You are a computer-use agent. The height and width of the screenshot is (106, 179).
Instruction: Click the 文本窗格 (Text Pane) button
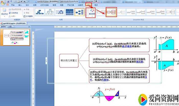(x=28, y=16)
